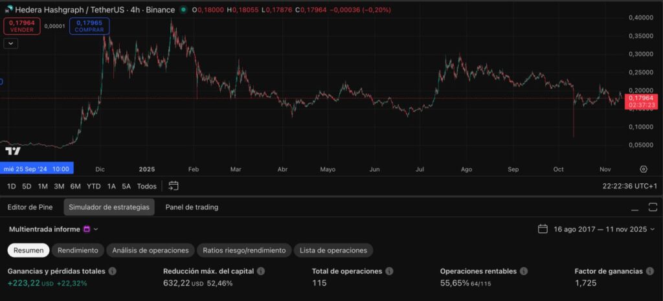663x301 pixels.
Task: Click the 0,00001 spread value
Action: tap(54, 26)
